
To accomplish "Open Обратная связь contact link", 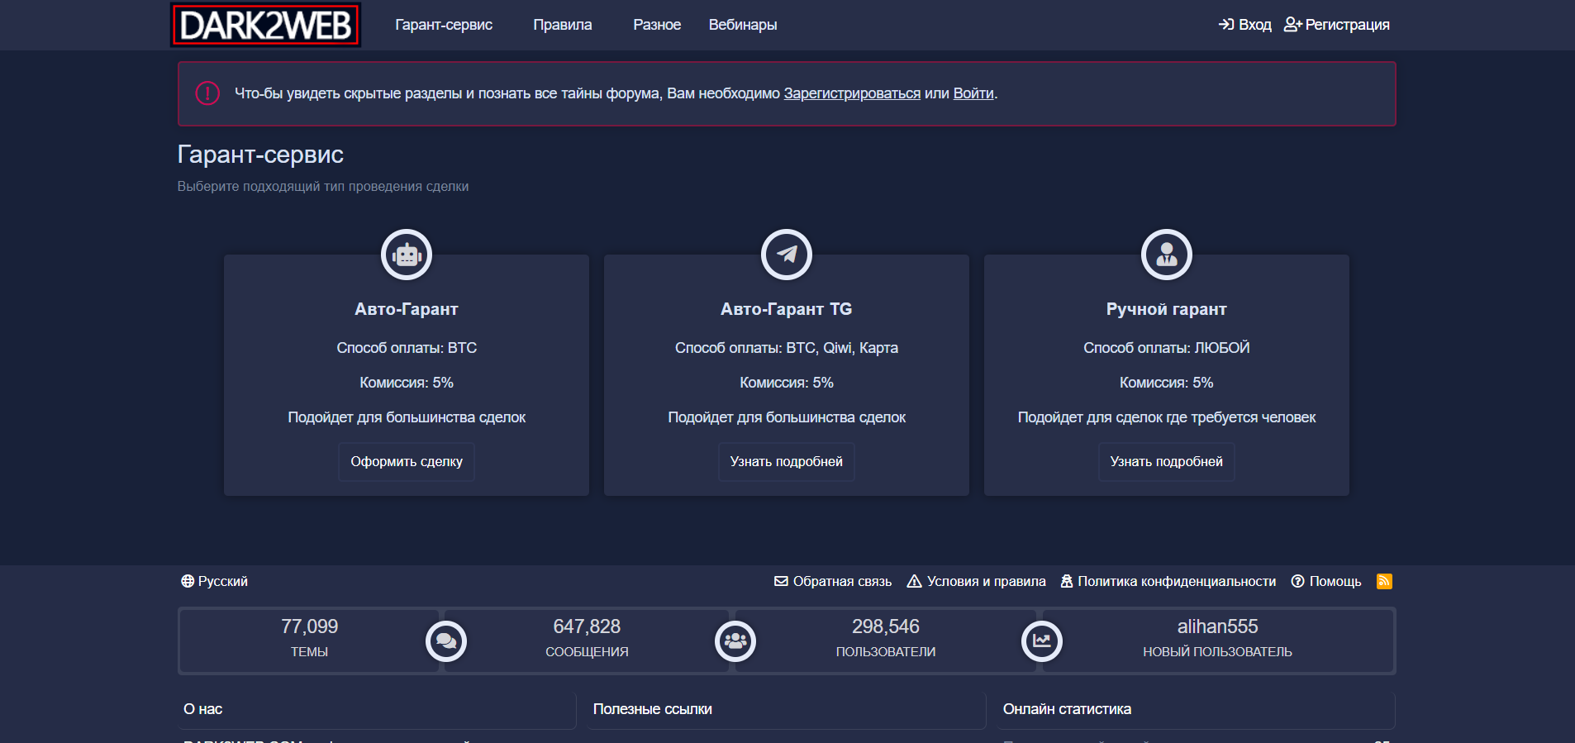I will pos(833,581).
